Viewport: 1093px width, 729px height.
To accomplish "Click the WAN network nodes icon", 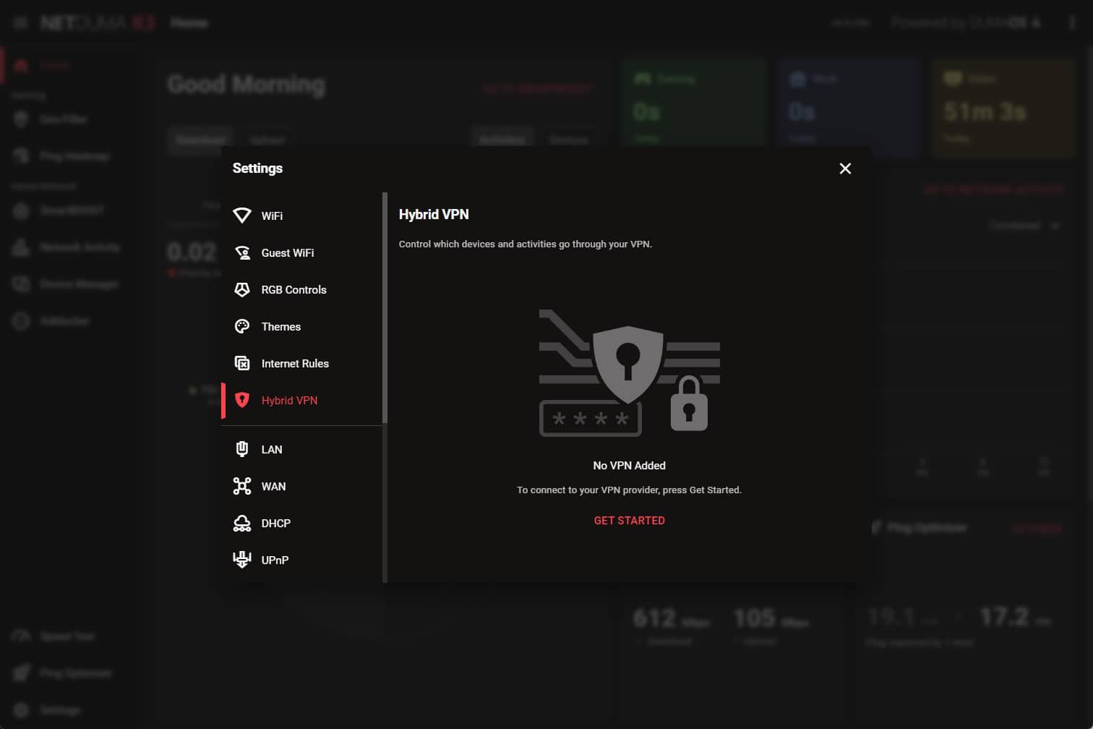I will point(242,486).
